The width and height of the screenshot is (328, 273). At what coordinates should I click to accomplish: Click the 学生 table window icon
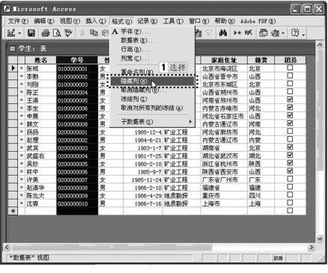pyautogui.click(x=12, y=49)
